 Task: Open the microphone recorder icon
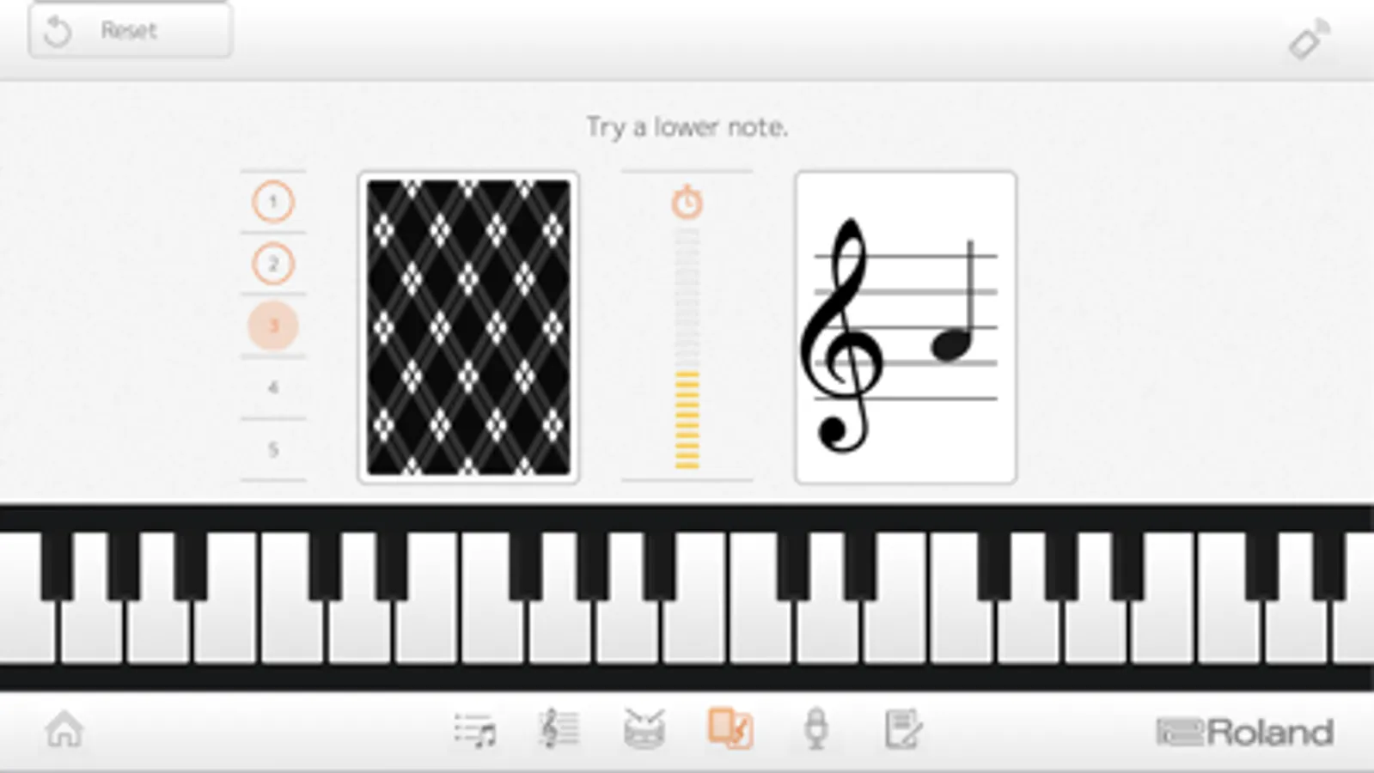tap(816, 729)
